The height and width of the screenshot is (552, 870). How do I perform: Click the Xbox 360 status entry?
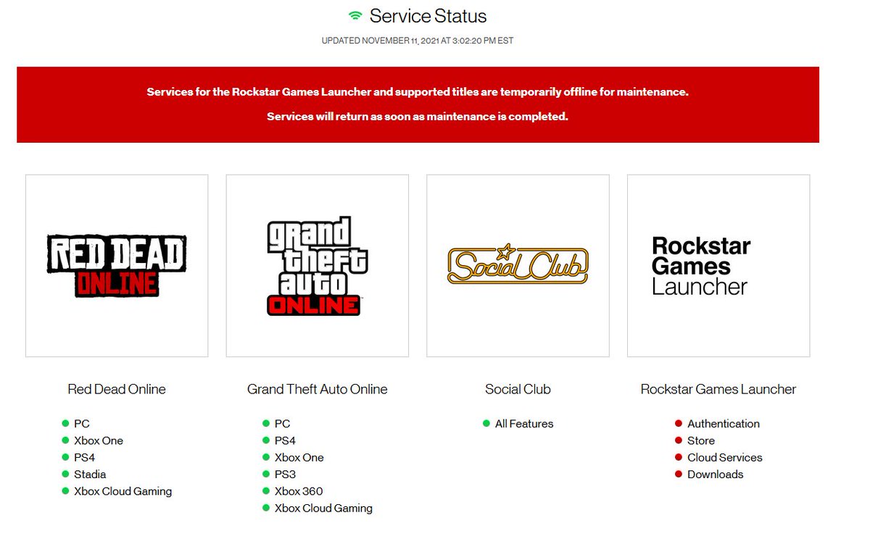[x=299, y=491]
